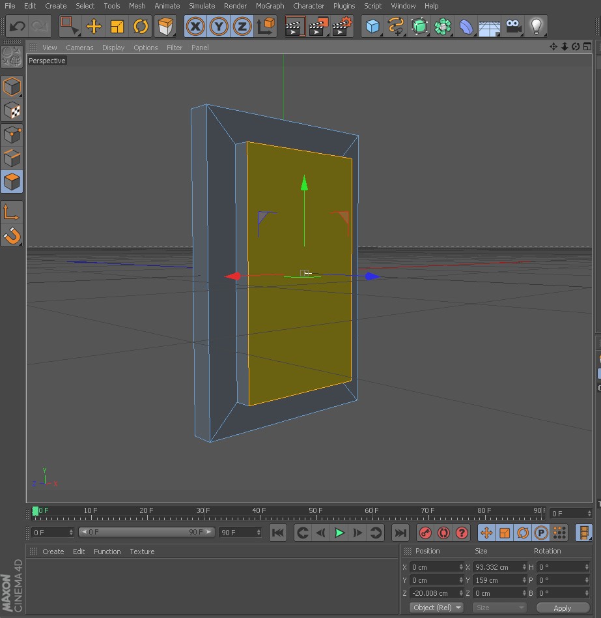
Task: Open the MoGraph menu
Action: (x=270, y=6)
